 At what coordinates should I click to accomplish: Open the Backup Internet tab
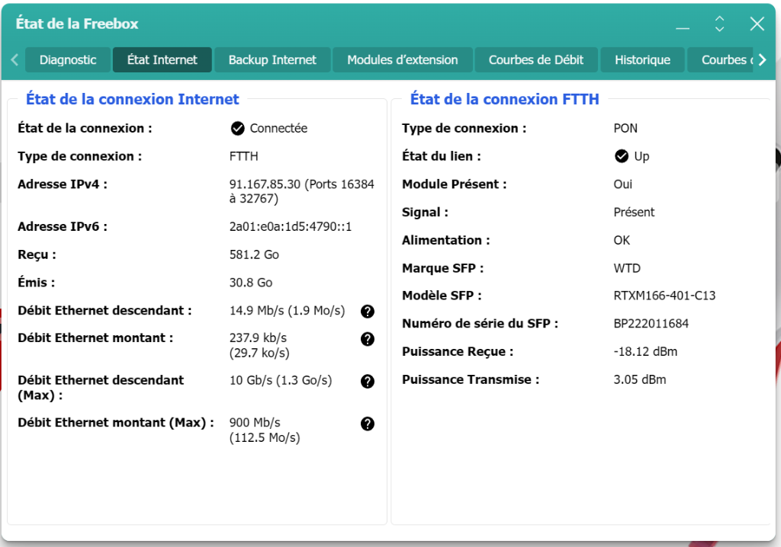point(272,59)
